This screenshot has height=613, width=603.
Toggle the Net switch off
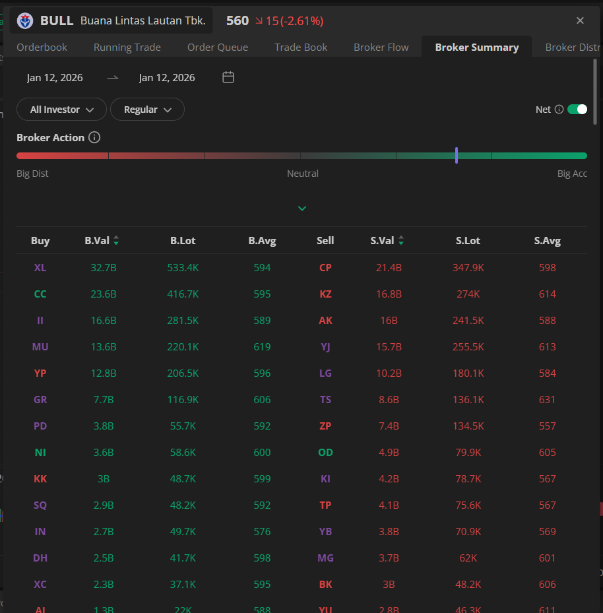[577, 110]
